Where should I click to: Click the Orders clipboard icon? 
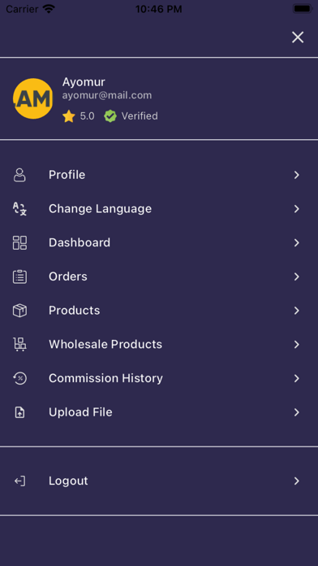[x=19, y=276]
